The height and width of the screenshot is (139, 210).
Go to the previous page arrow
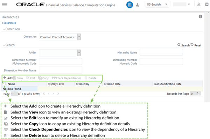pos(49,94)
